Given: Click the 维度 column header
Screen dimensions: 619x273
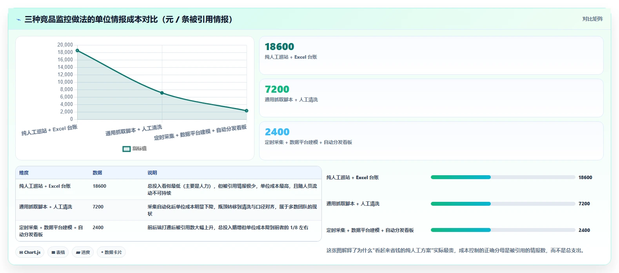Looking at the screenshot, I should point(24,173).
